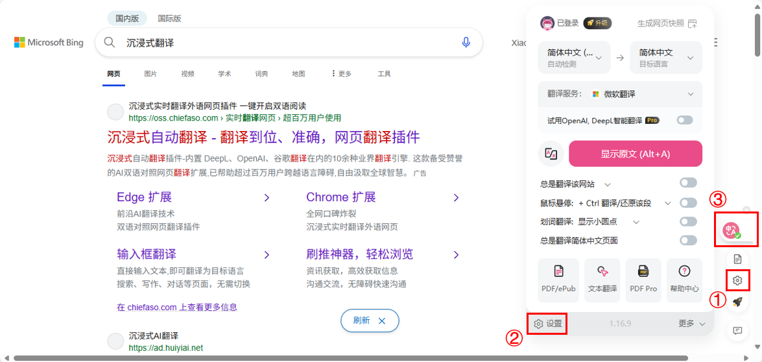Click the 刷新 refresh pill button
The width and height of the screenshot is (762, 362).
point(370,320)
